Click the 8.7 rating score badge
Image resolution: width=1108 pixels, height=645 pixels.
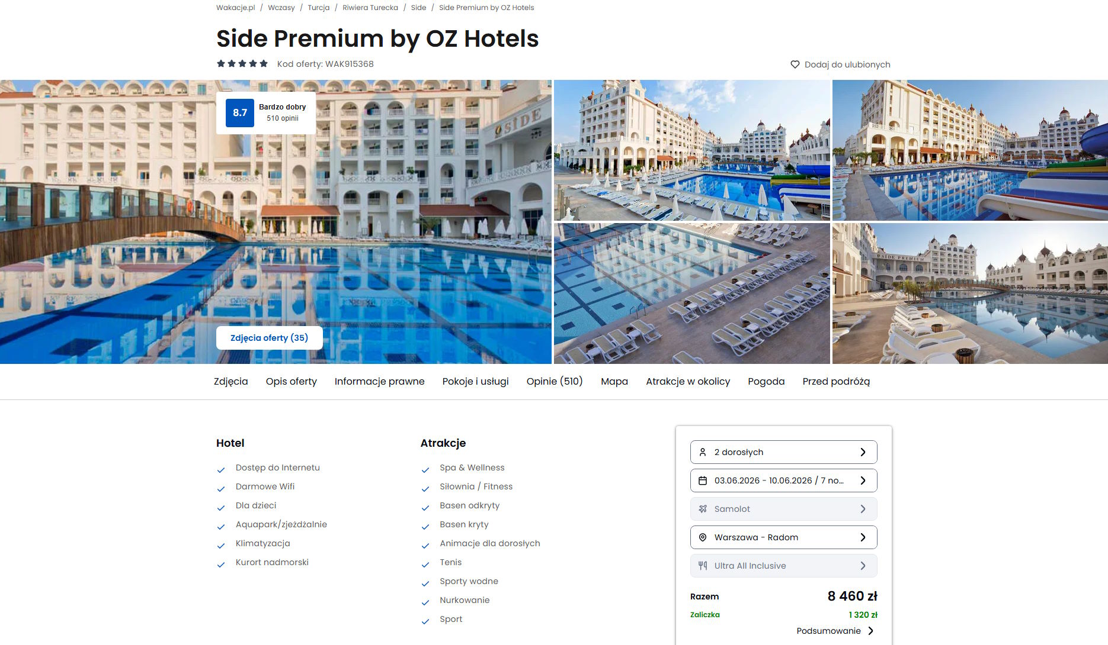pos(240,113)
